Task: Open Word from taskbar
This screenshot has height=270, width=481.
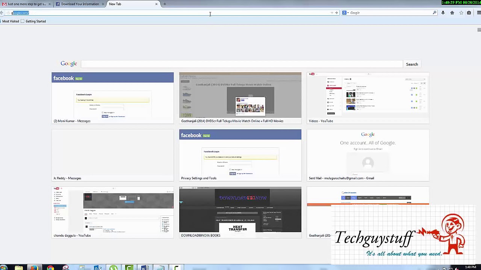Action: tap(145, 267)
